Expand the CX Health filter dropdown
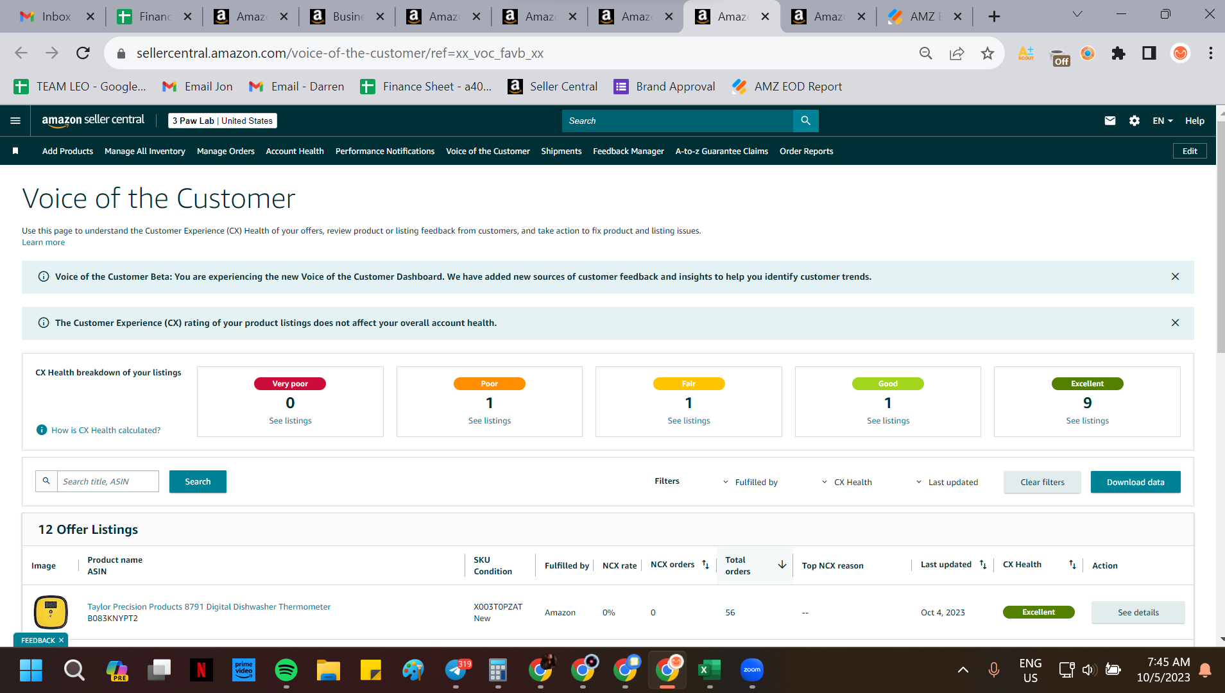This screenshot has height=693, width=1225. pyautogui.click(x=846, y=482)
